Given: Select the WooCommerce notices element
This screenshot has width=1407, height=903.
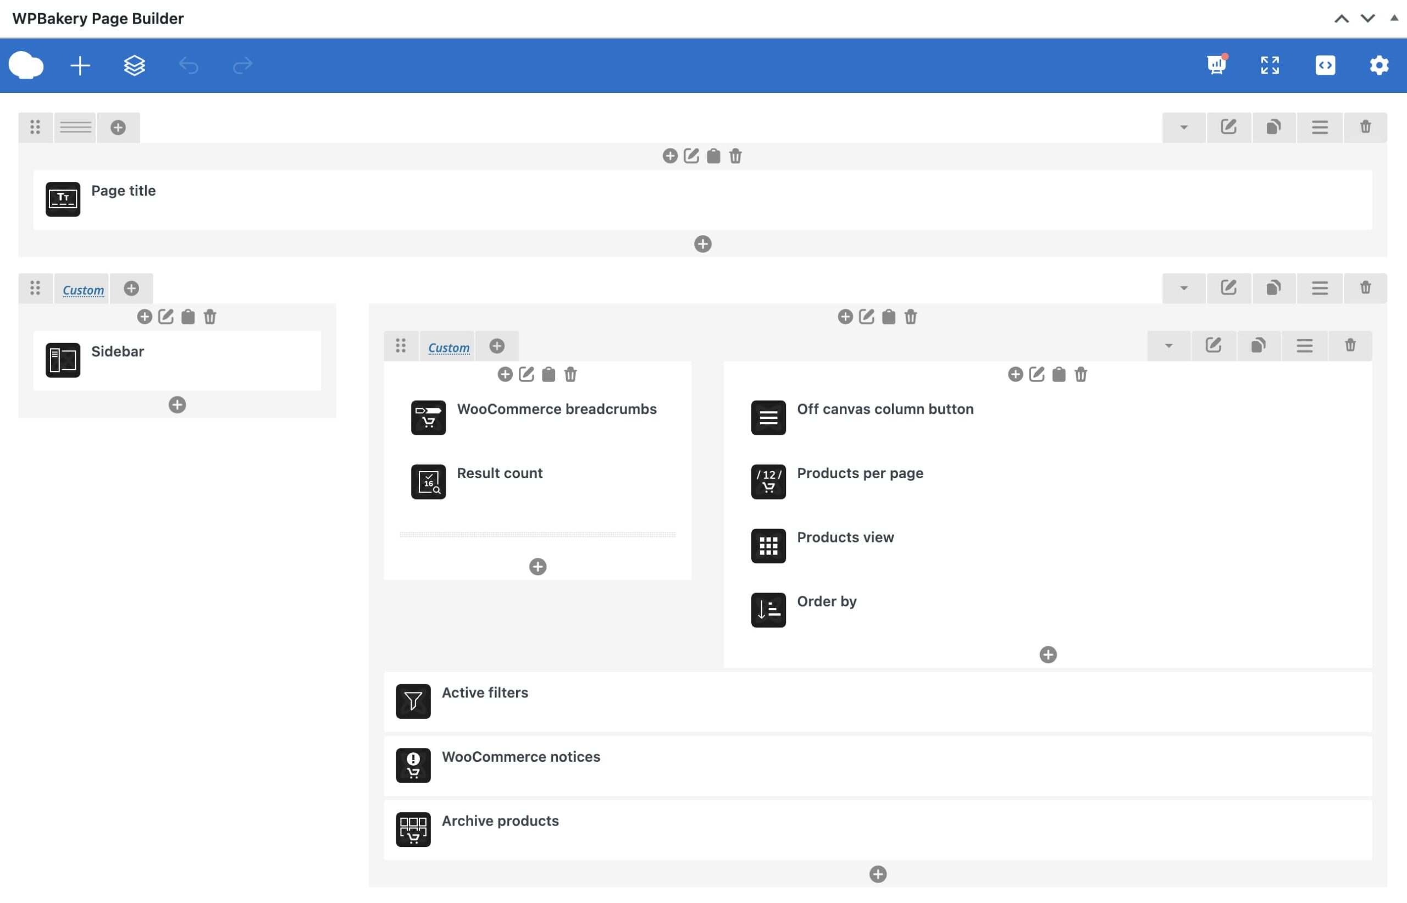Looking at the screenshot, I should point(878,765).
